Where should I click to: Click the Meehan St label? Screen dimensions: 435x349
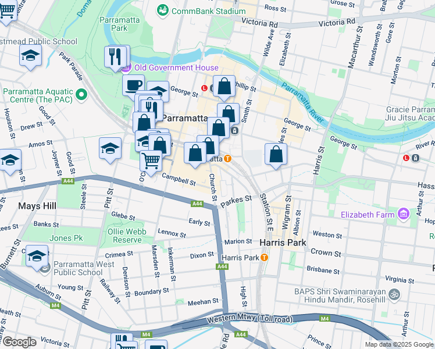click(203, 302)
